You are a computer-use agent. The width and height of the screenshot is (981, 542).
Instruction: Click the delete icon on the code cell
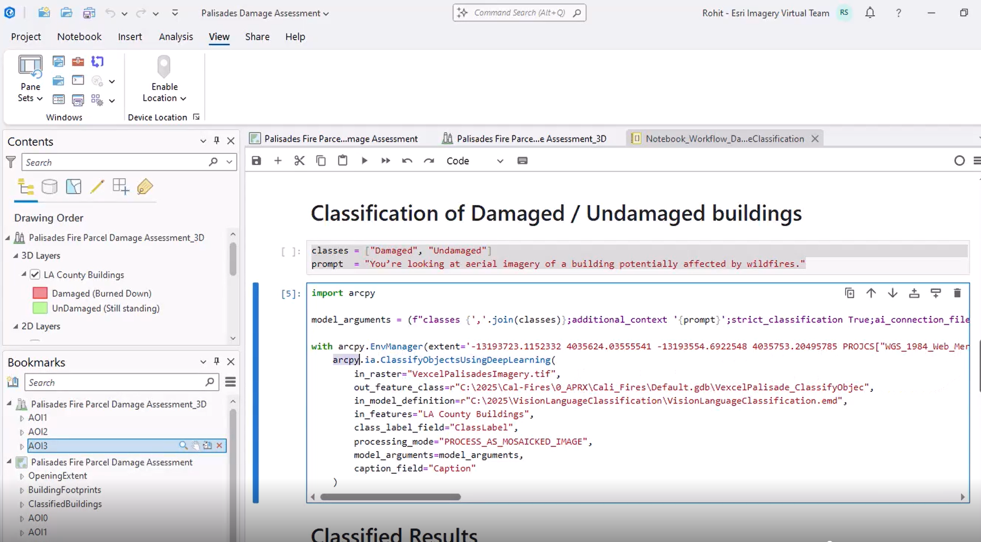pos(957,293)
